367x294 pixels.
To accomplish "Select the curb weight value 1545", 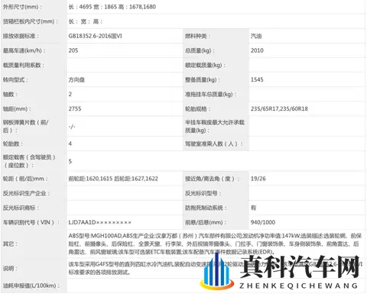I will (257, 79).
